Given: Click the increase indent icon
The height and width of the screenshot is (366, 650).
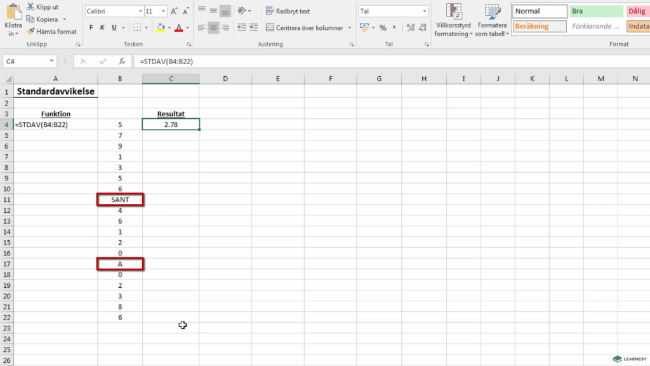Looking at the screenshot, I should [x=253, y=27].
